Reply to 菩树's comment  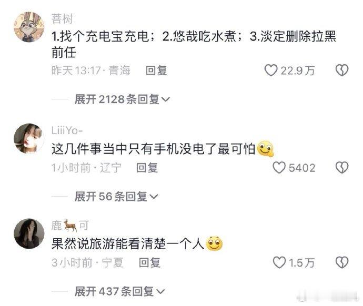156,70
